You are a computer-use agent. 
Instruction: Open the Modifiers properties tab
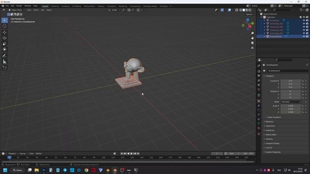point(259,105)
